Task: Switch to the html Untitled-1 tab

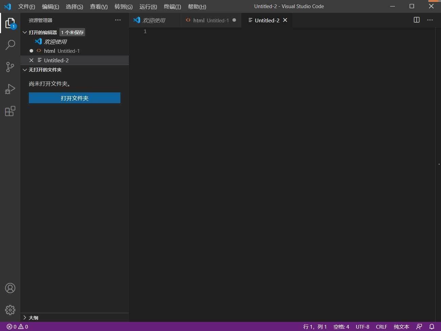Action: tap(211, 20)
